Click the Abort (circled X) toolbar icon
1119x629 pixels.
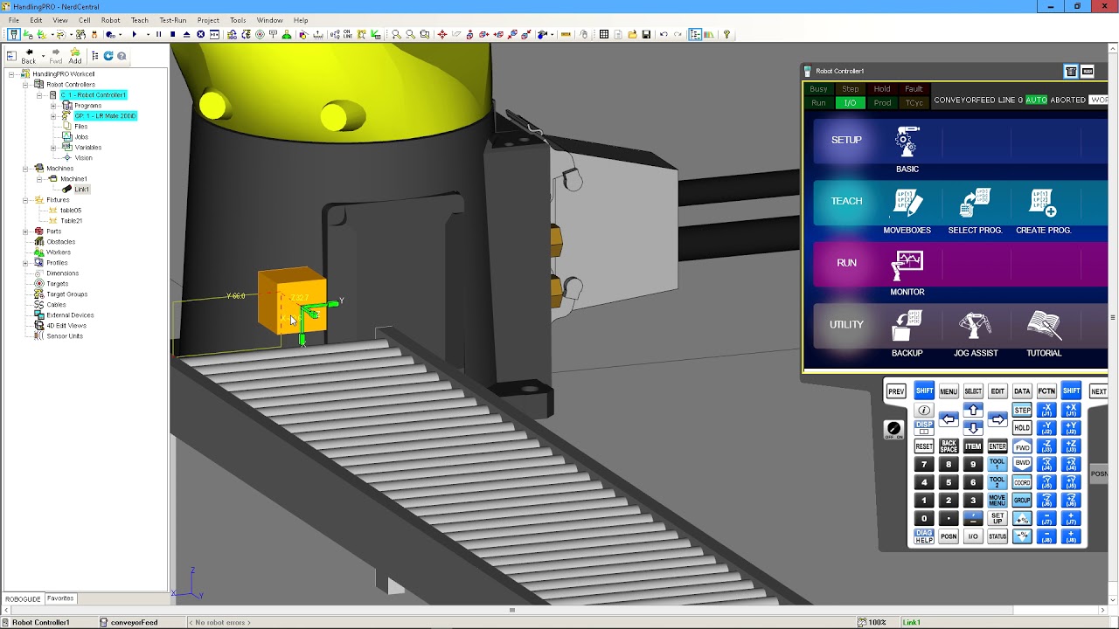click(200, 34)
